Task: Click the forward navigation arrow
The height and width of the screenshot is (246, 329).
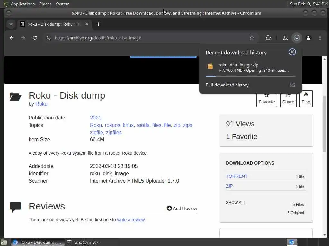Action: click(x=23, y=38)
